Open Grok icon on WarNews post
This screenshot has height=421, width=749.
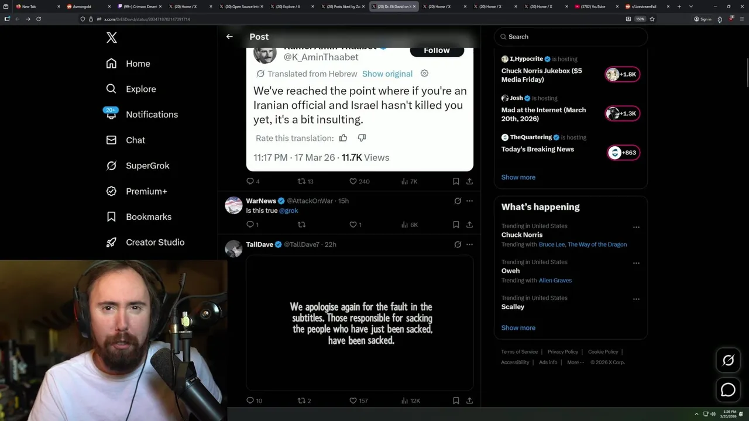[458, 201]
